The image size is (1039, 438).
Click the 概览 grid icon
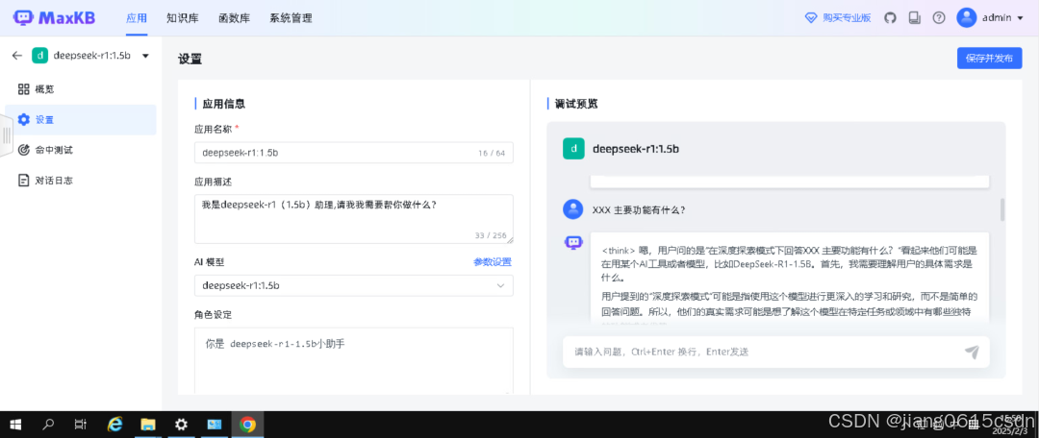tap(24, 89)
